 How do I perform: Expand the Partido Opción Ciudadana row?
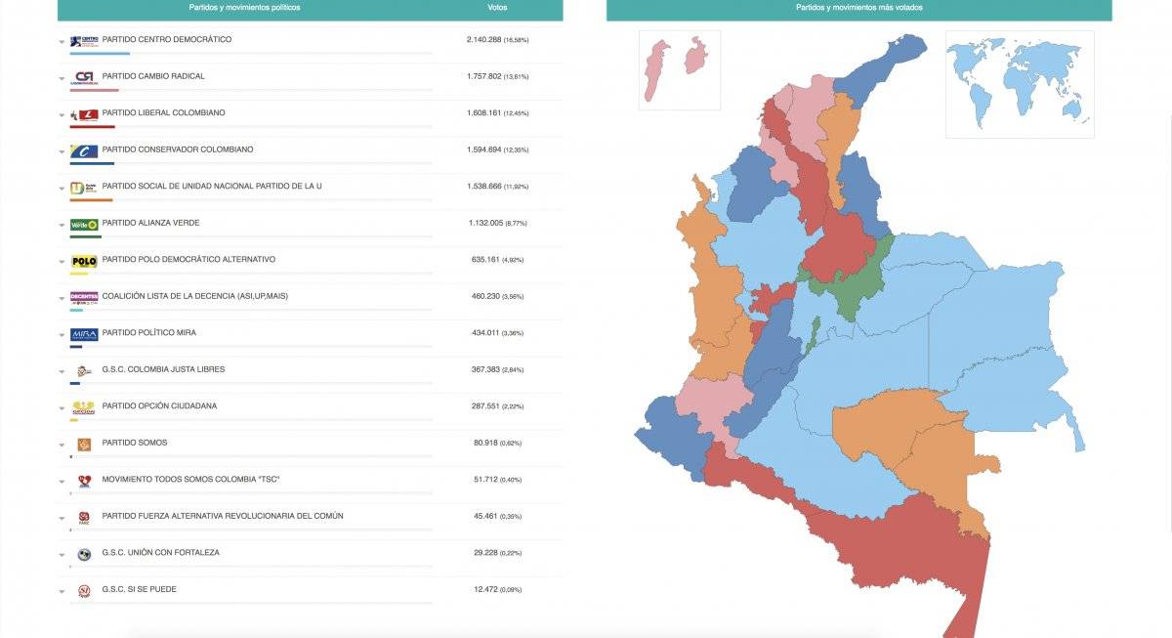[62, 408]
